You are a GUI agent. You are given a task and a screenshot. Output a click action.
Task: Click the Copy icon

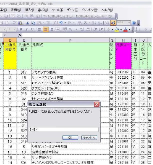[x=33, y=23]
